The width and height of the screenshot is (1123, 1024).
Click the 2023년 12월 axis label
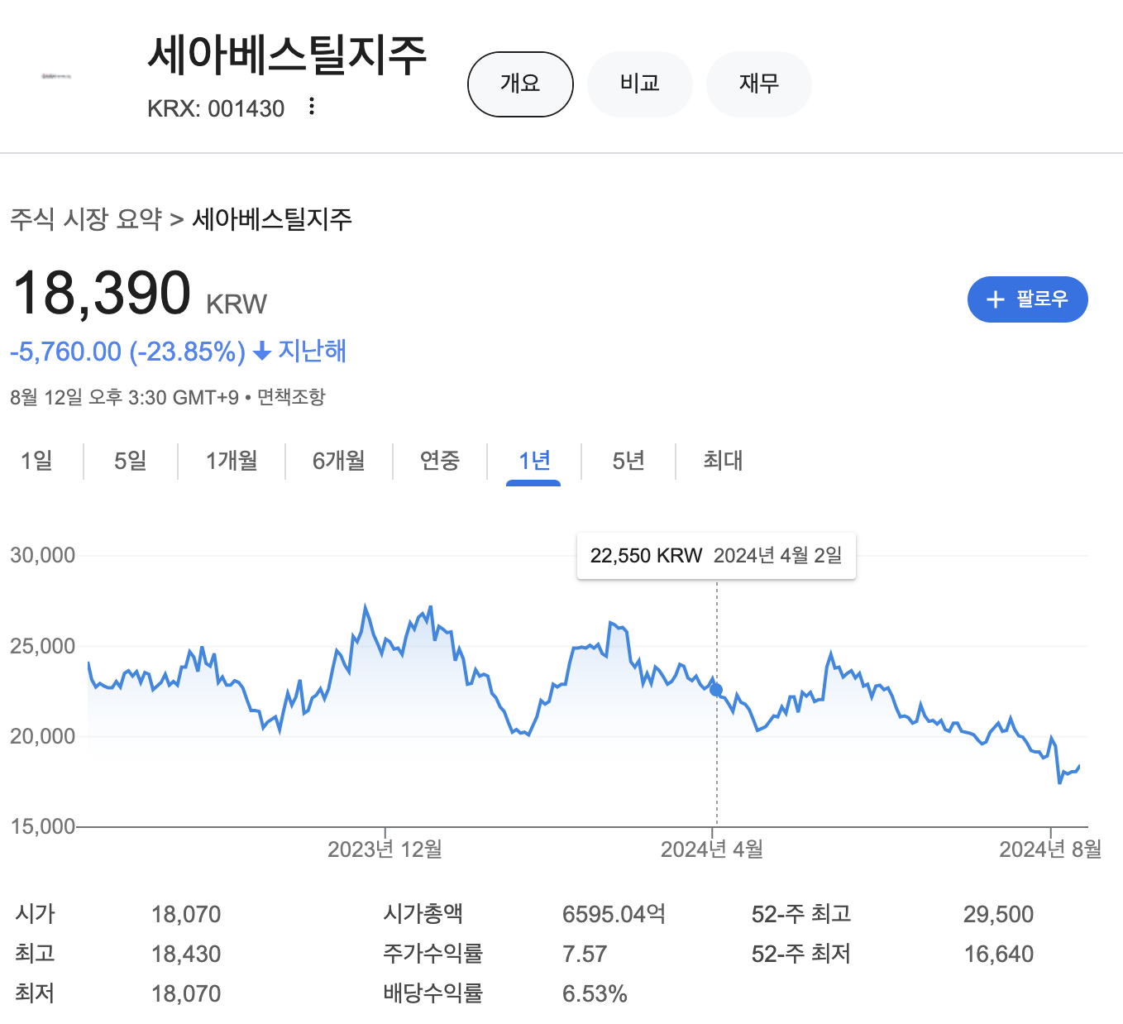point(385,849)
